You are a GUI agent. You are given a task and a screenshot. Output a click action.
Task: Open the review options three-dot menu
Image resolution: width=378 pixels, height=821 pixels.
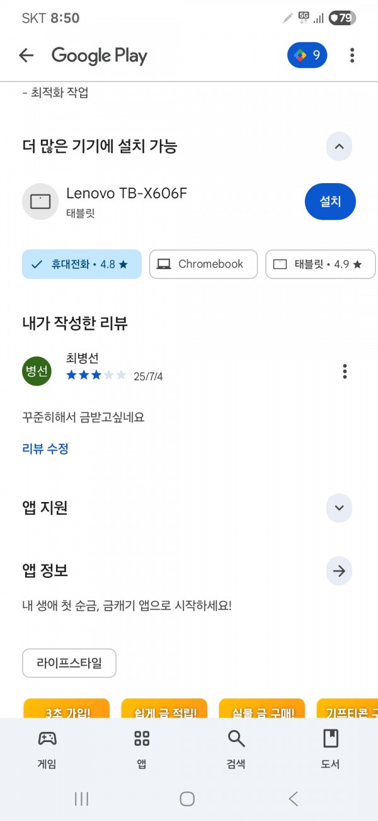[345, 371]
